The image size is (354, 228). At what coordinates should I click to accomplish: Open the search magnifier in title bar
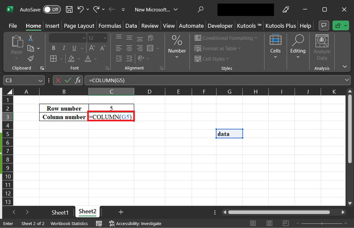pos(200,9)
